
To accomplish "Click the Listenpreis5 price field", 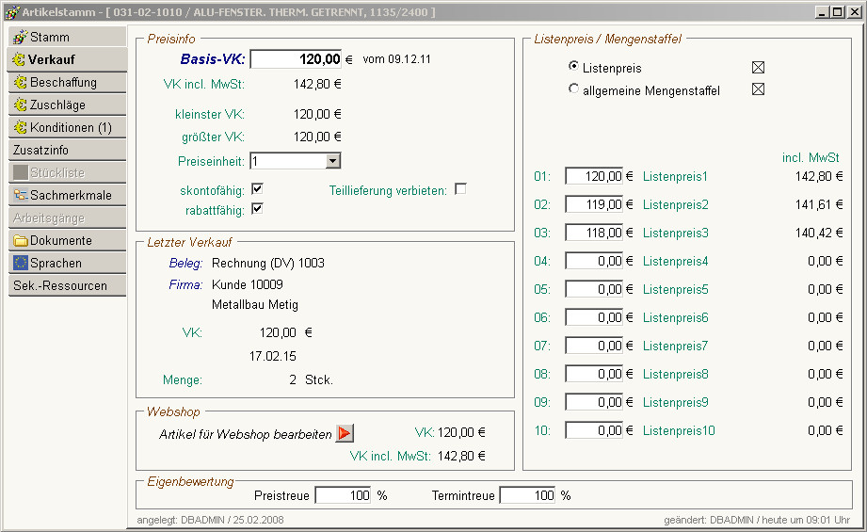I will click(x=594, y=289).
